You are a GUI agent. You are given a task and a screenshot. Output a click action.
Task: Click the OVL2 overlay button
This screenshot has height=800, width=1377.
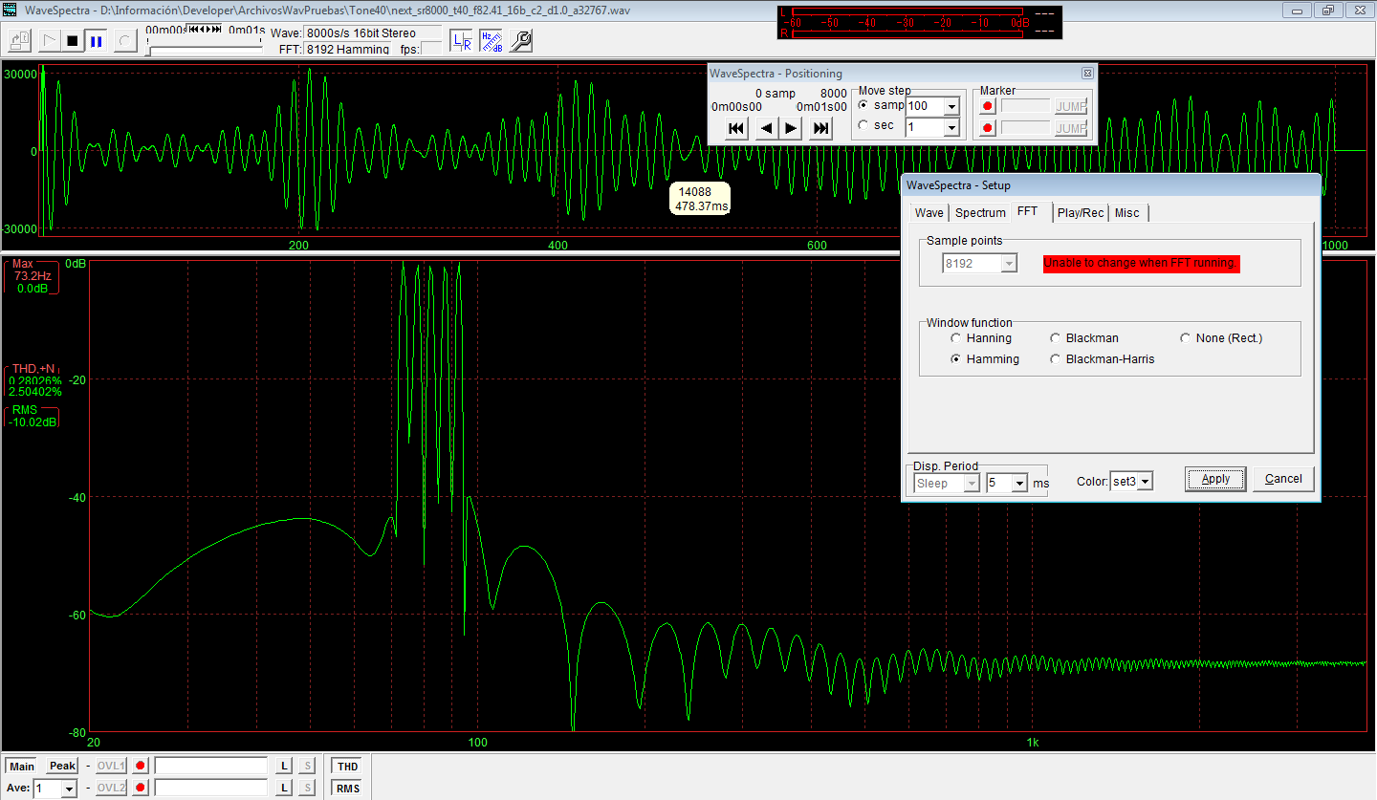point(112,788)
